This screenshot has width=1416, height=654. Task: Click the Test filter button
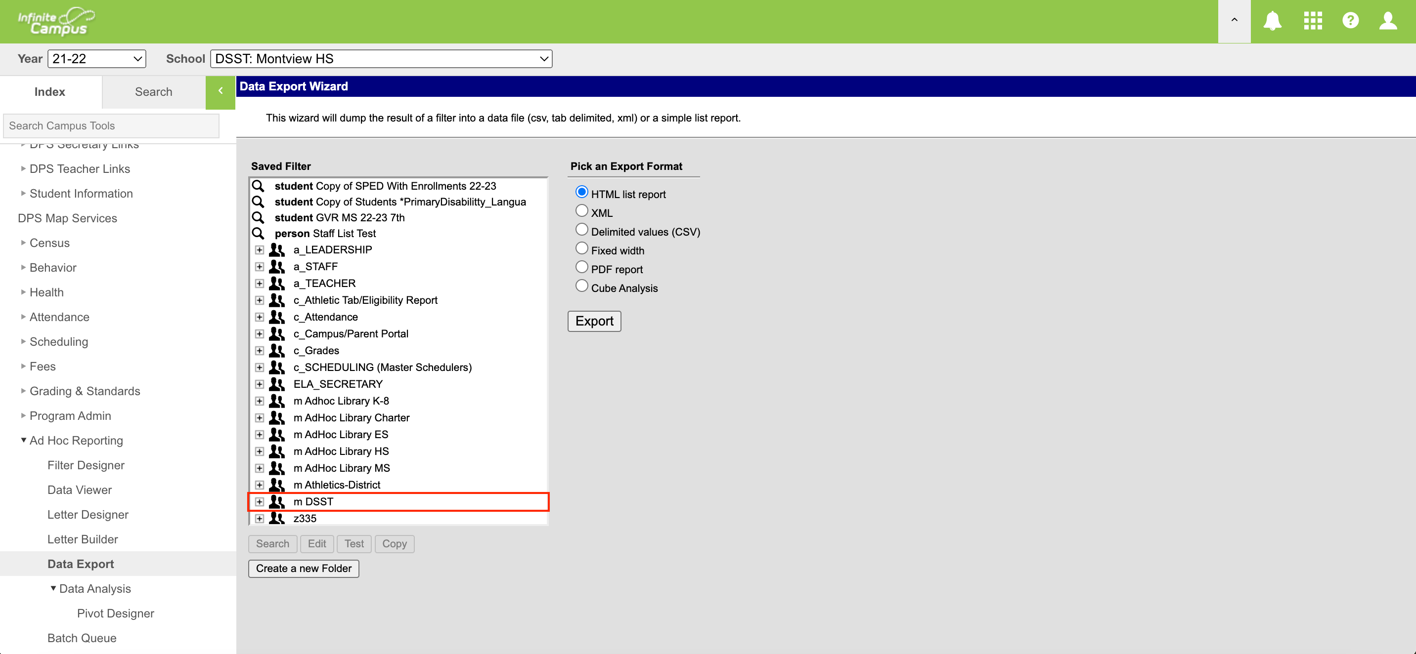pyautogui.click(x=354, y=544)
